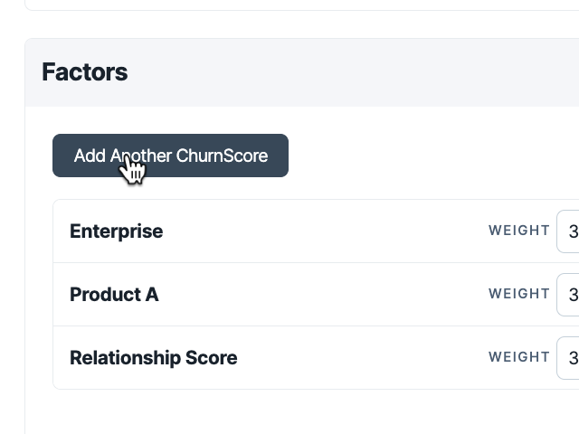Viewport: 579px width, 434px height.
Task: Click the WEIGHT label in Relationship Score row
Action: click(x=519, y=357)
